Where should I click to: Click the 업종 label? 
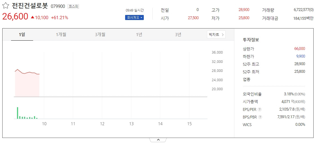coord(247,79)
